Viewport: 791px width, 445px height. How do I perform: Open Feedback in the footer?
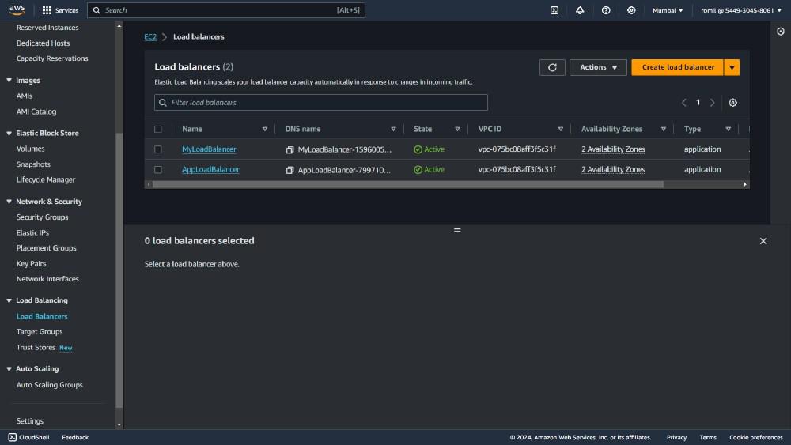click(75, 437)
